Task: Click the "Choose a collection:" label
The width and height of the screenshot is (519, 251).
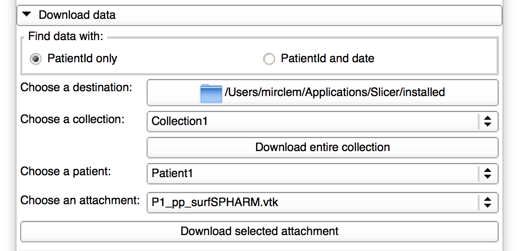Action: point(72,120)
